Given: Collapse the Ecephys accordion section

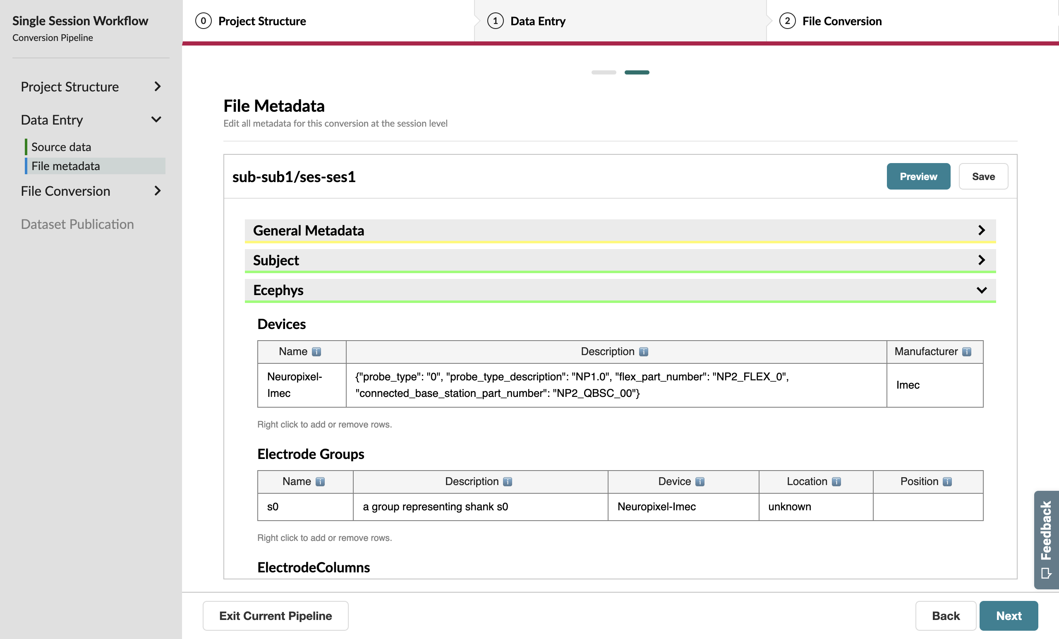Looking at the screenshot, I should tap(620, 290).
